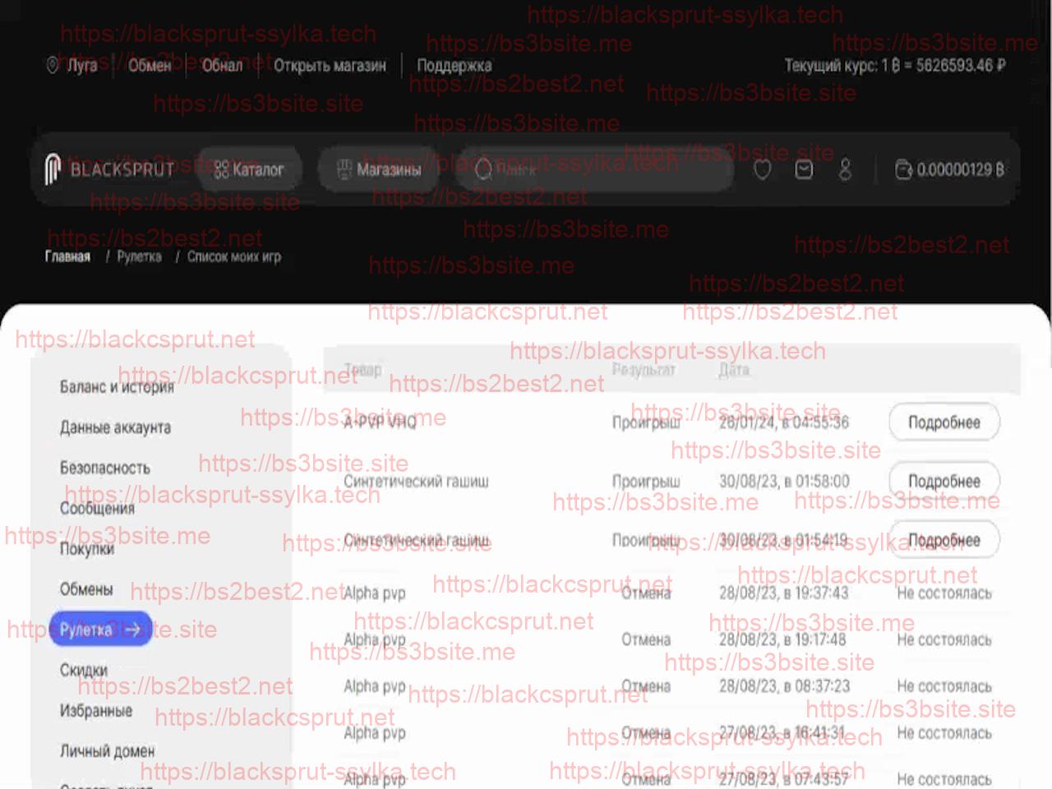Open Сообщения sidebar item

97,508
